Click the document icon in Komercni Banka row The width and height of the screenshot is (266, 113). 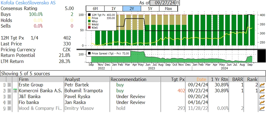(10, 91)
